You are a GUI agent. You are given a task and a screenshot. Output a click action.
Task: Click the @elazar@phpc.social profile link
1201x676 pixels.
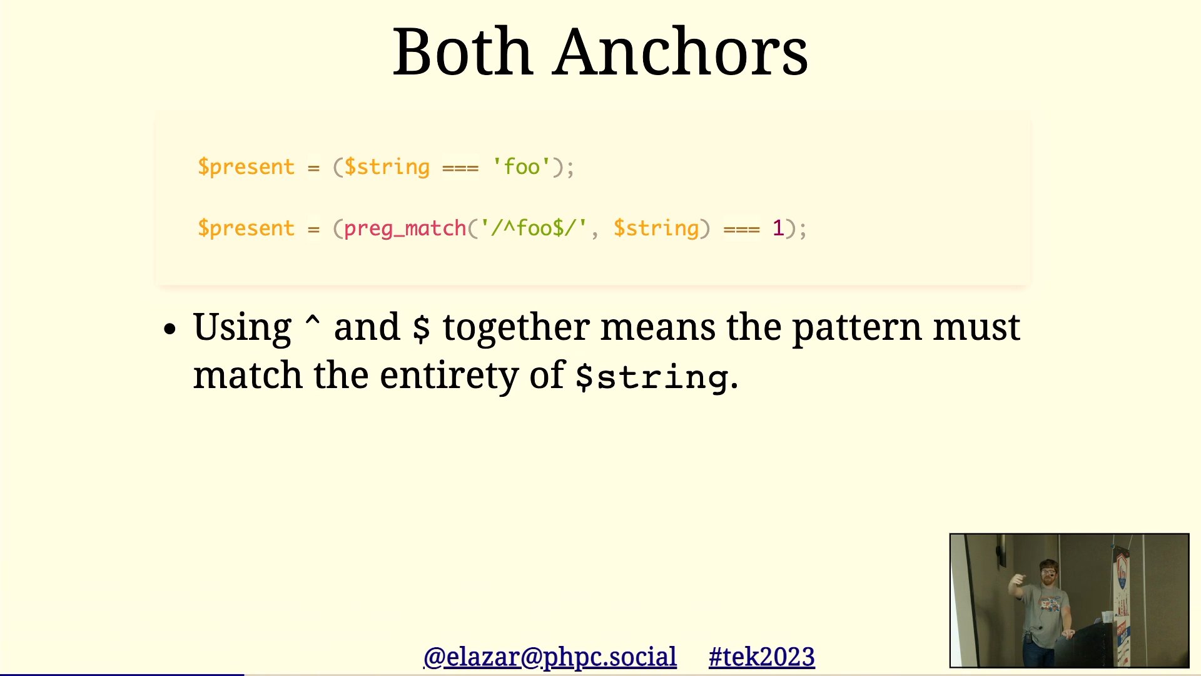coord(549,656)
